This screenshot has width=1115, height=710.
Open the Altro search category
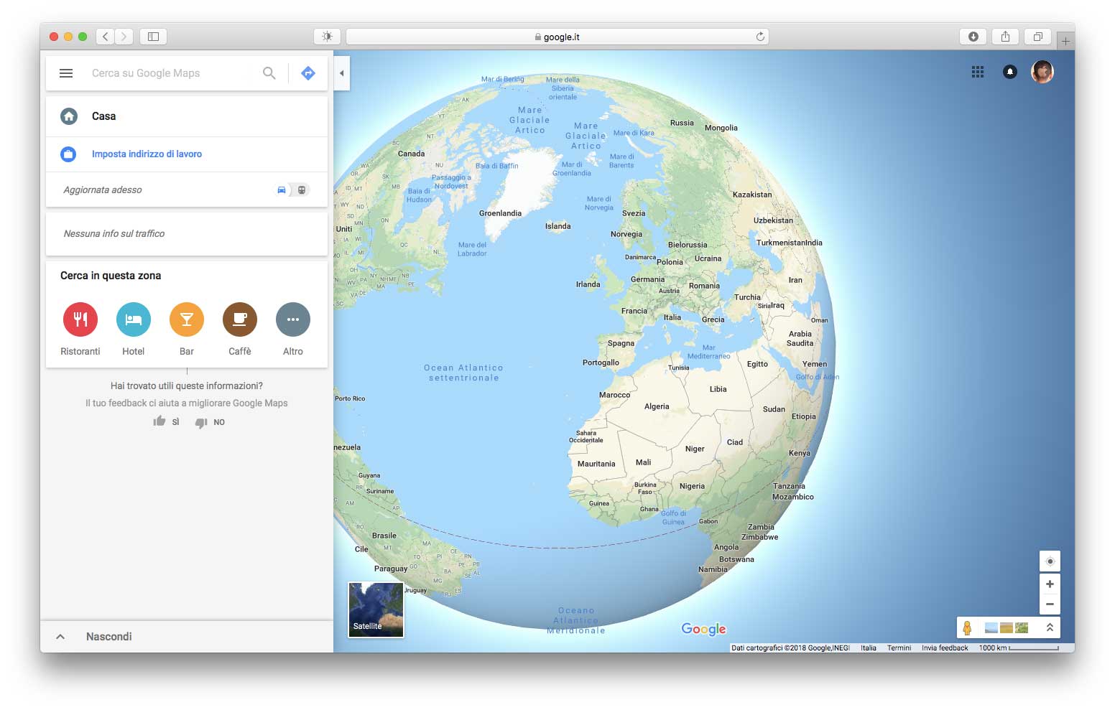pyautogui.click(x=292, y=319)
